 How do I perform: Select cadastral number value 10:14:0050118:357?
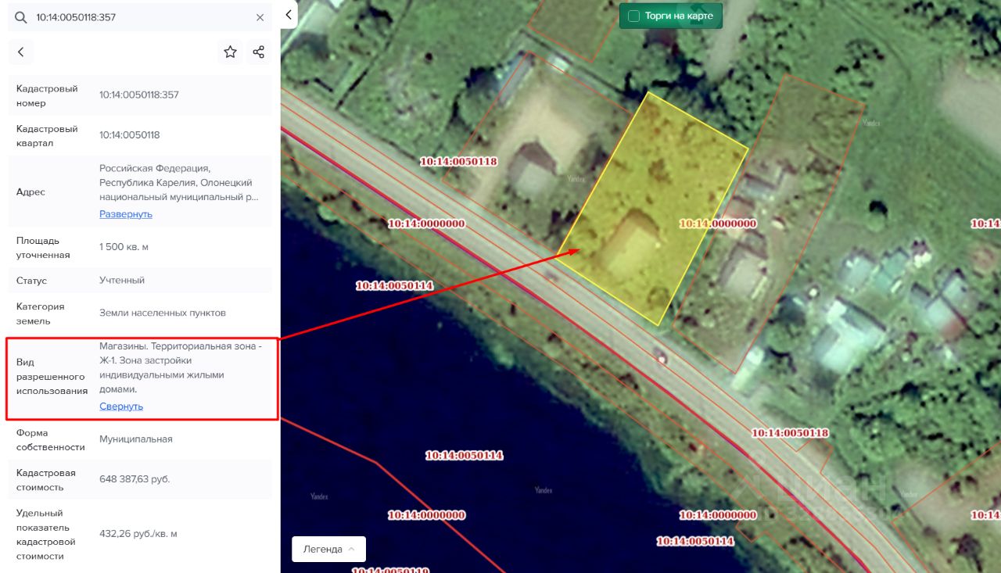pyautogui.click(x=139, y=95)
